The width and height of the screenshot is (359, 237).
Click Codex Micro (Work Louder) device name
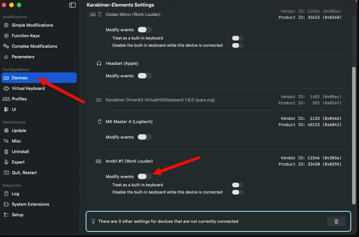[x=133, y=14]
